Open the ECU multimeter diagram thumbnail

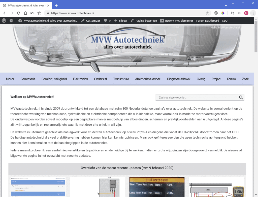point(216,187)
